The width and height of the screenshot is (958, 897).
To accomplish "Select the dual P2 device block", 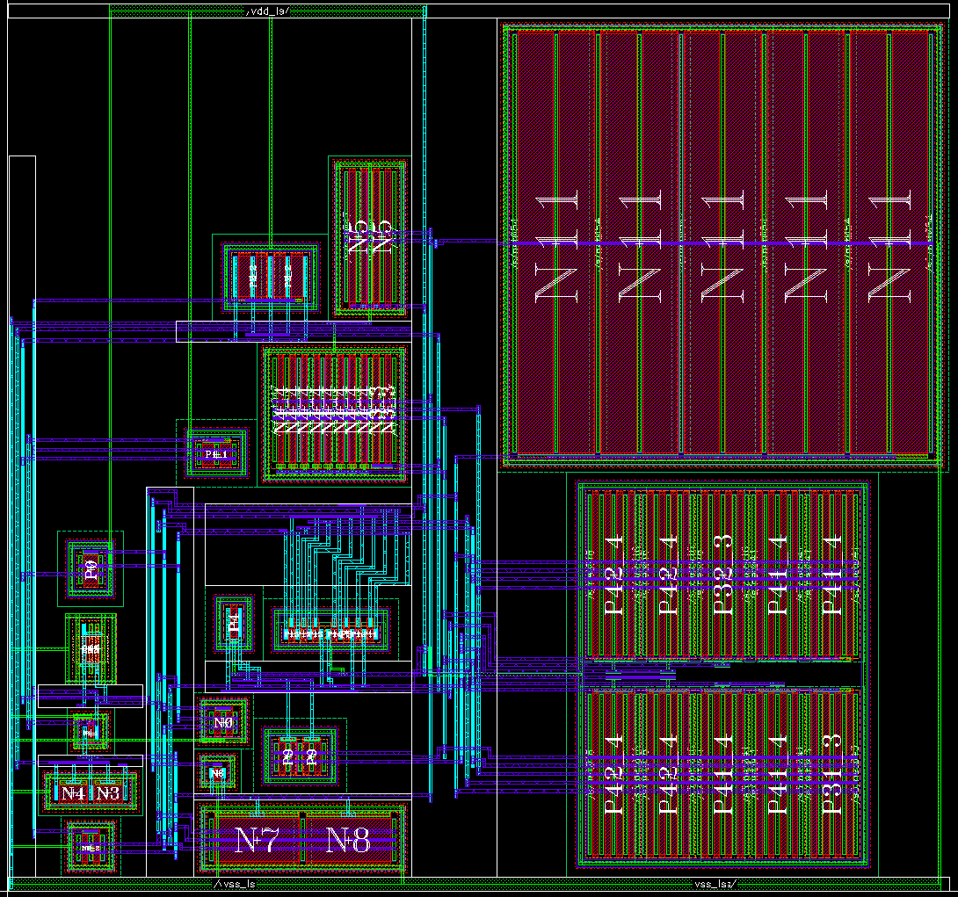I will (x=271, y=276).
